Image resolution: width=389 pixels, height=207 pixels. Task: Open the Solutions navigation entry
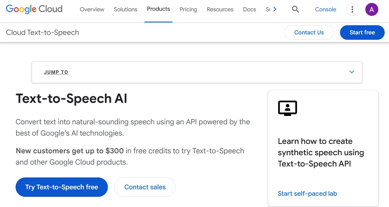coord(125,9)
